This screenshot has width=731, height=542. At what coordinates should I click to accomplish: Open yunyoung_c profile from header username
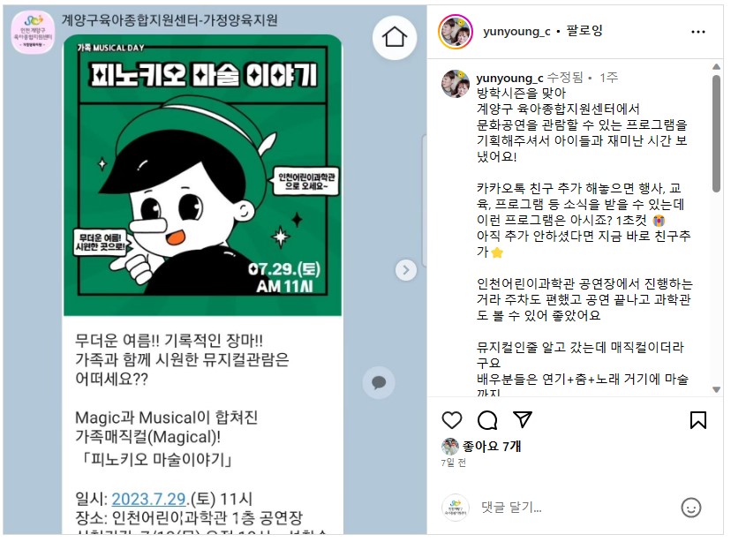tap(516, 32)
